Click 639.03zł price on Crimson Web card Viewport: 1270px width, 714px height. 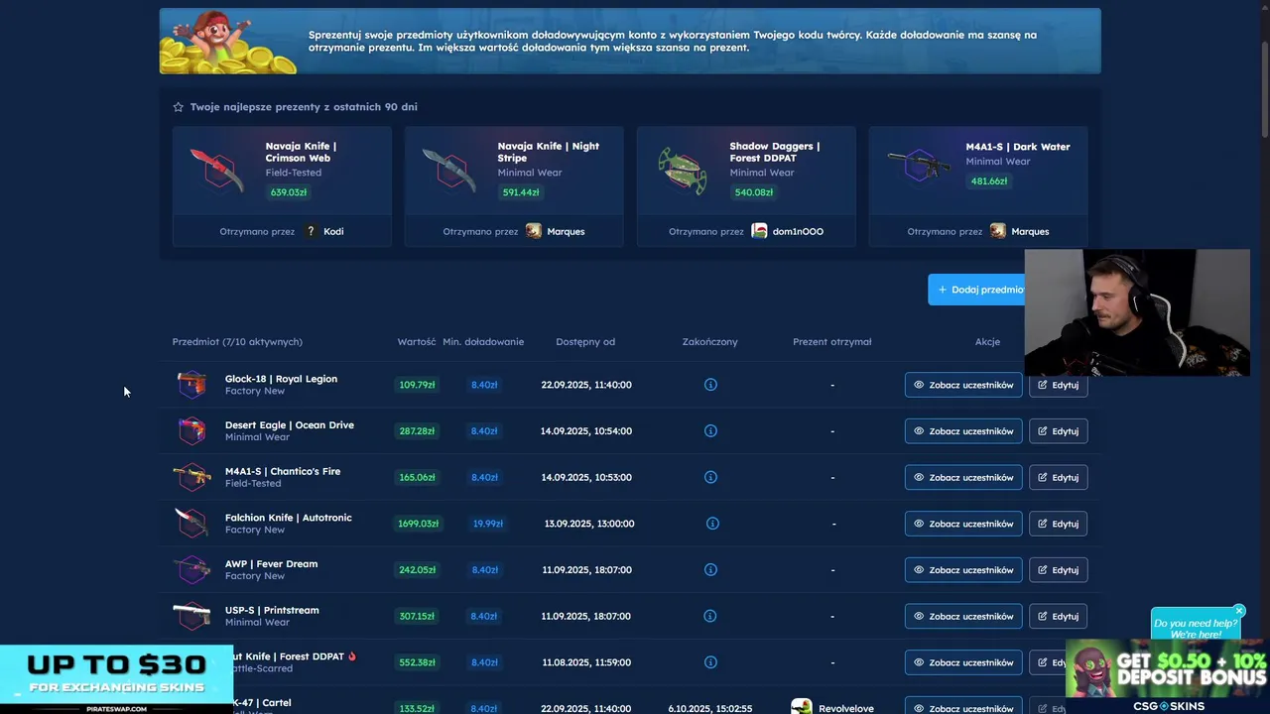289,192
